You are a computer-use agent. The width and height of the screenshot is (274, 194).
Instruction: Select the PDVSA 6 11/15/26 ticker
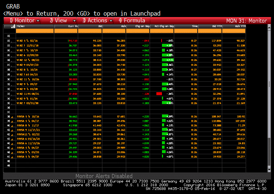(x=28, y=143)
